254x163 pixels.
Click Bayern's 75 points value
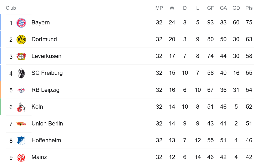[249, 23]
